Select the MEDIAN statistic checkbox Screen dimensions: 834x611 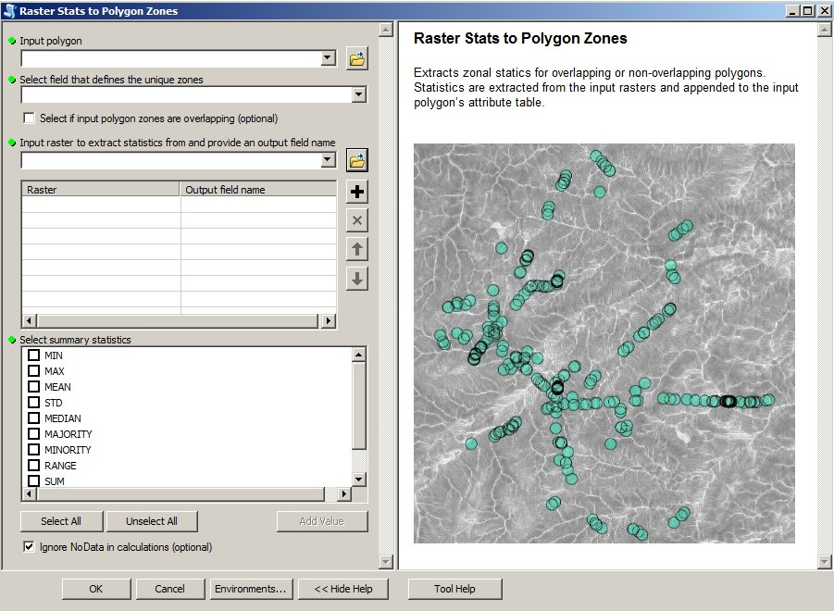tap(33, 418)
